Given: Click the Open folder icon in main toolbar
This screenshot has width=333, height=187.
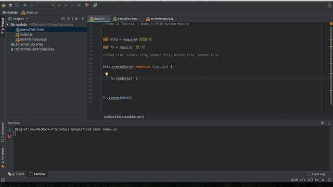Looking at the screenshot, I should point(4,5).
